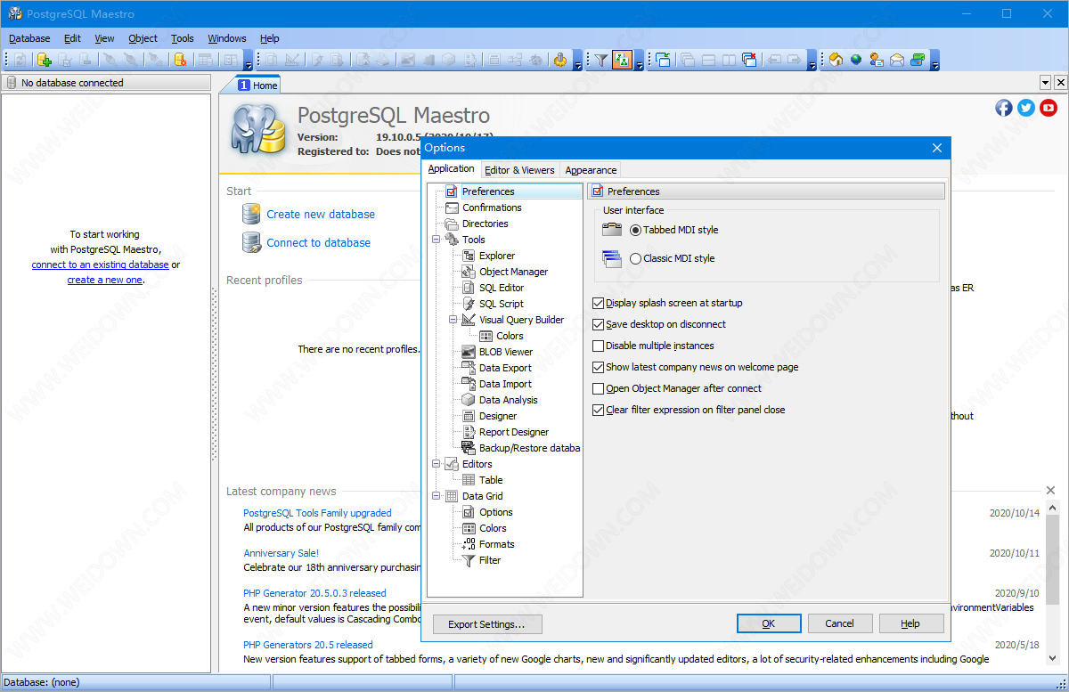Select Tabbed MDI style radio button
The width and height of the screenshot is (1069, 692).
[x=635, y=230]
